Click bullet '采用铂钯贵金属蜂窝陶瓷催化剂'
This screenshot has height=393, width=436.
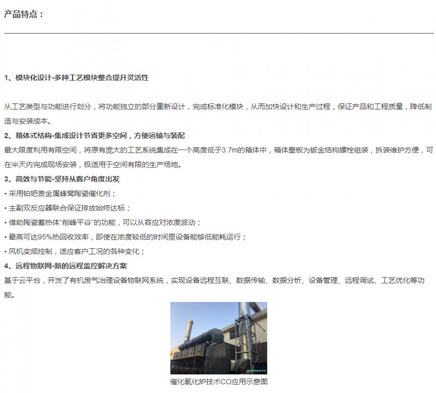point(60,193)
